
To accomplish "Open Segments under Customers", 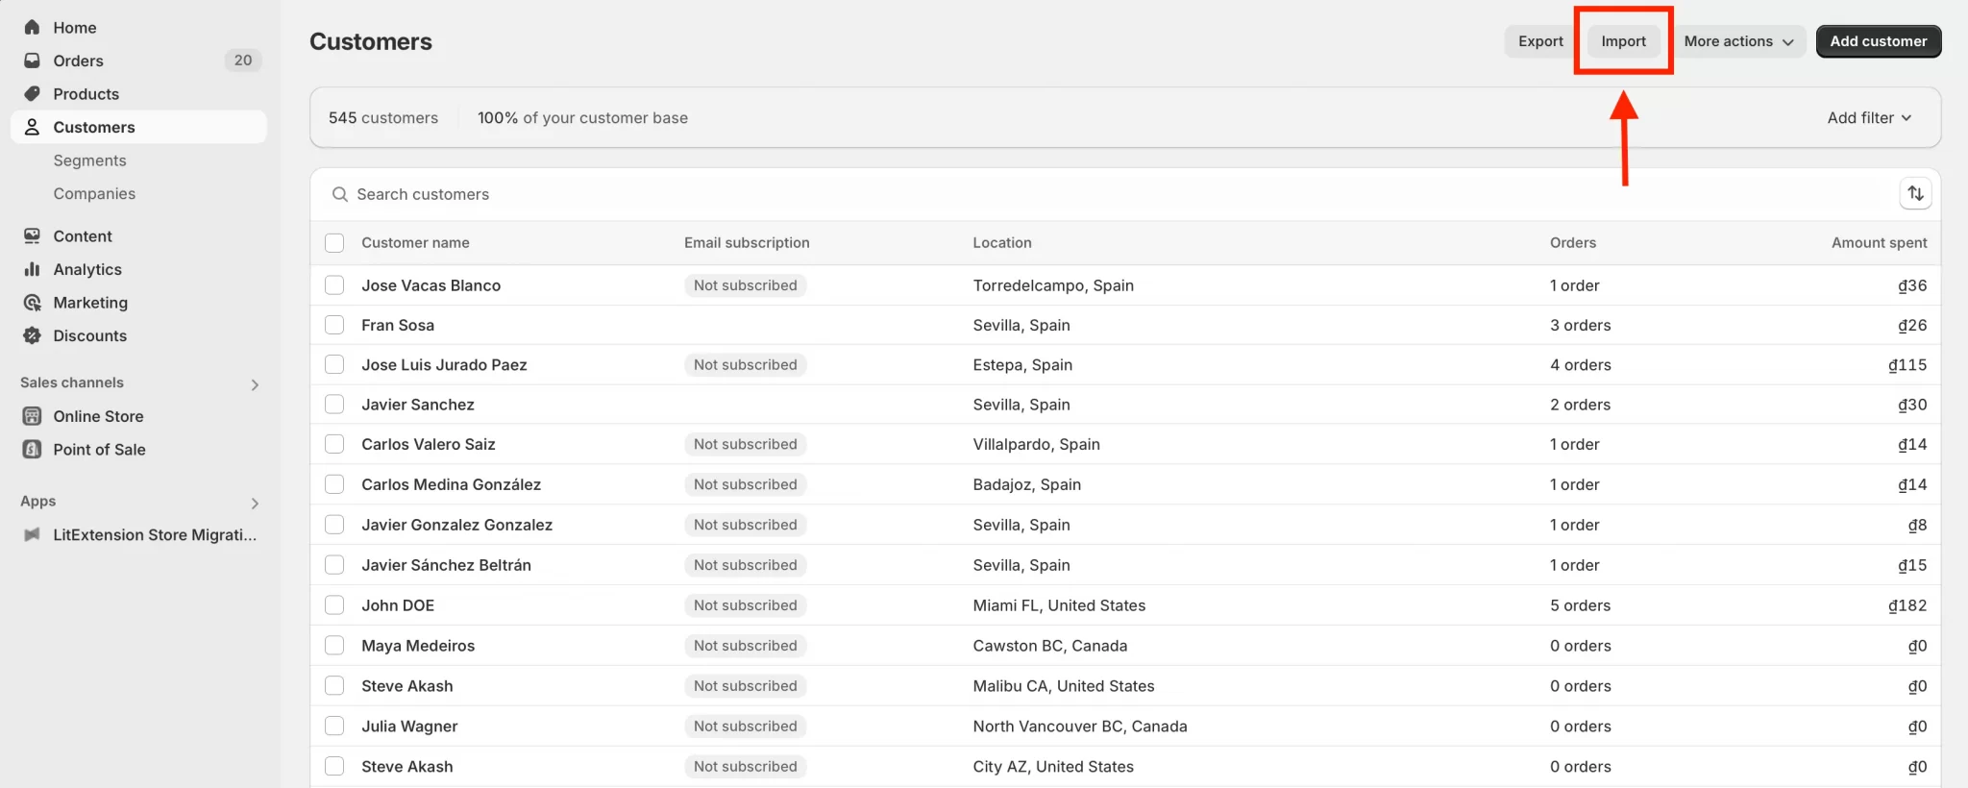I will click(90, 160).
